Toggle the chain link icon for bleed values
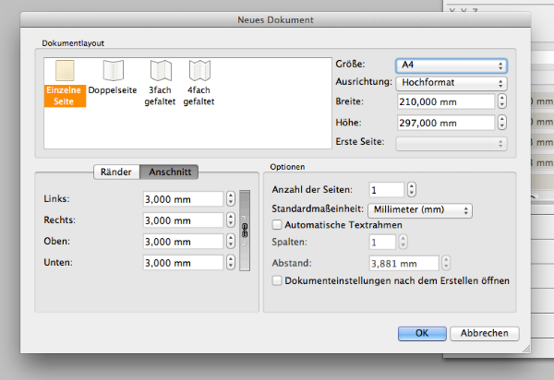The width and height of the screenshot is (554, 380). 245,230
